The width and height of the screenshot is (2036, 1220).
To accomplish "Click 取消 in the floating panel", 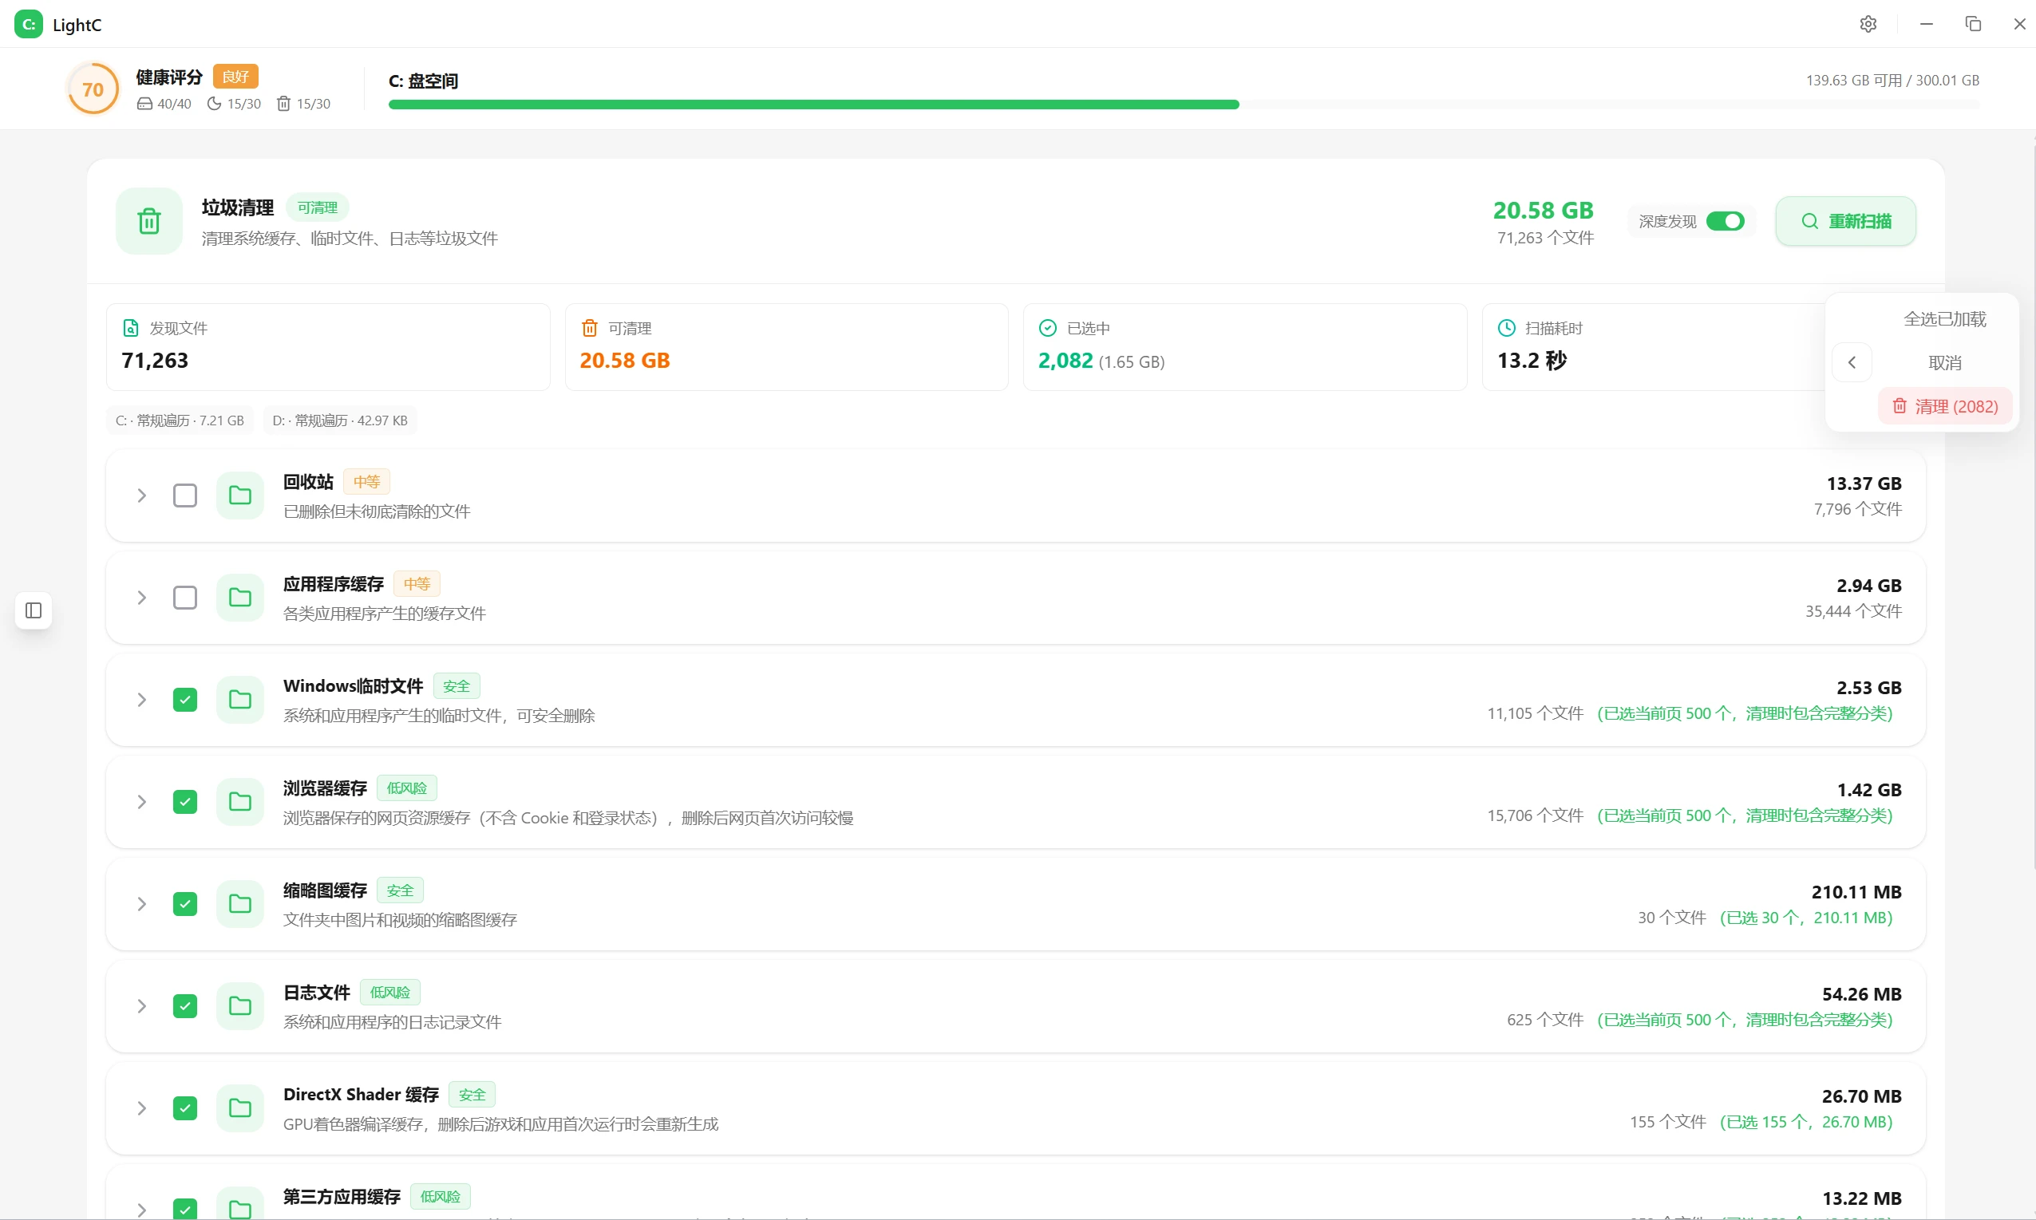I will point(1945,362).
